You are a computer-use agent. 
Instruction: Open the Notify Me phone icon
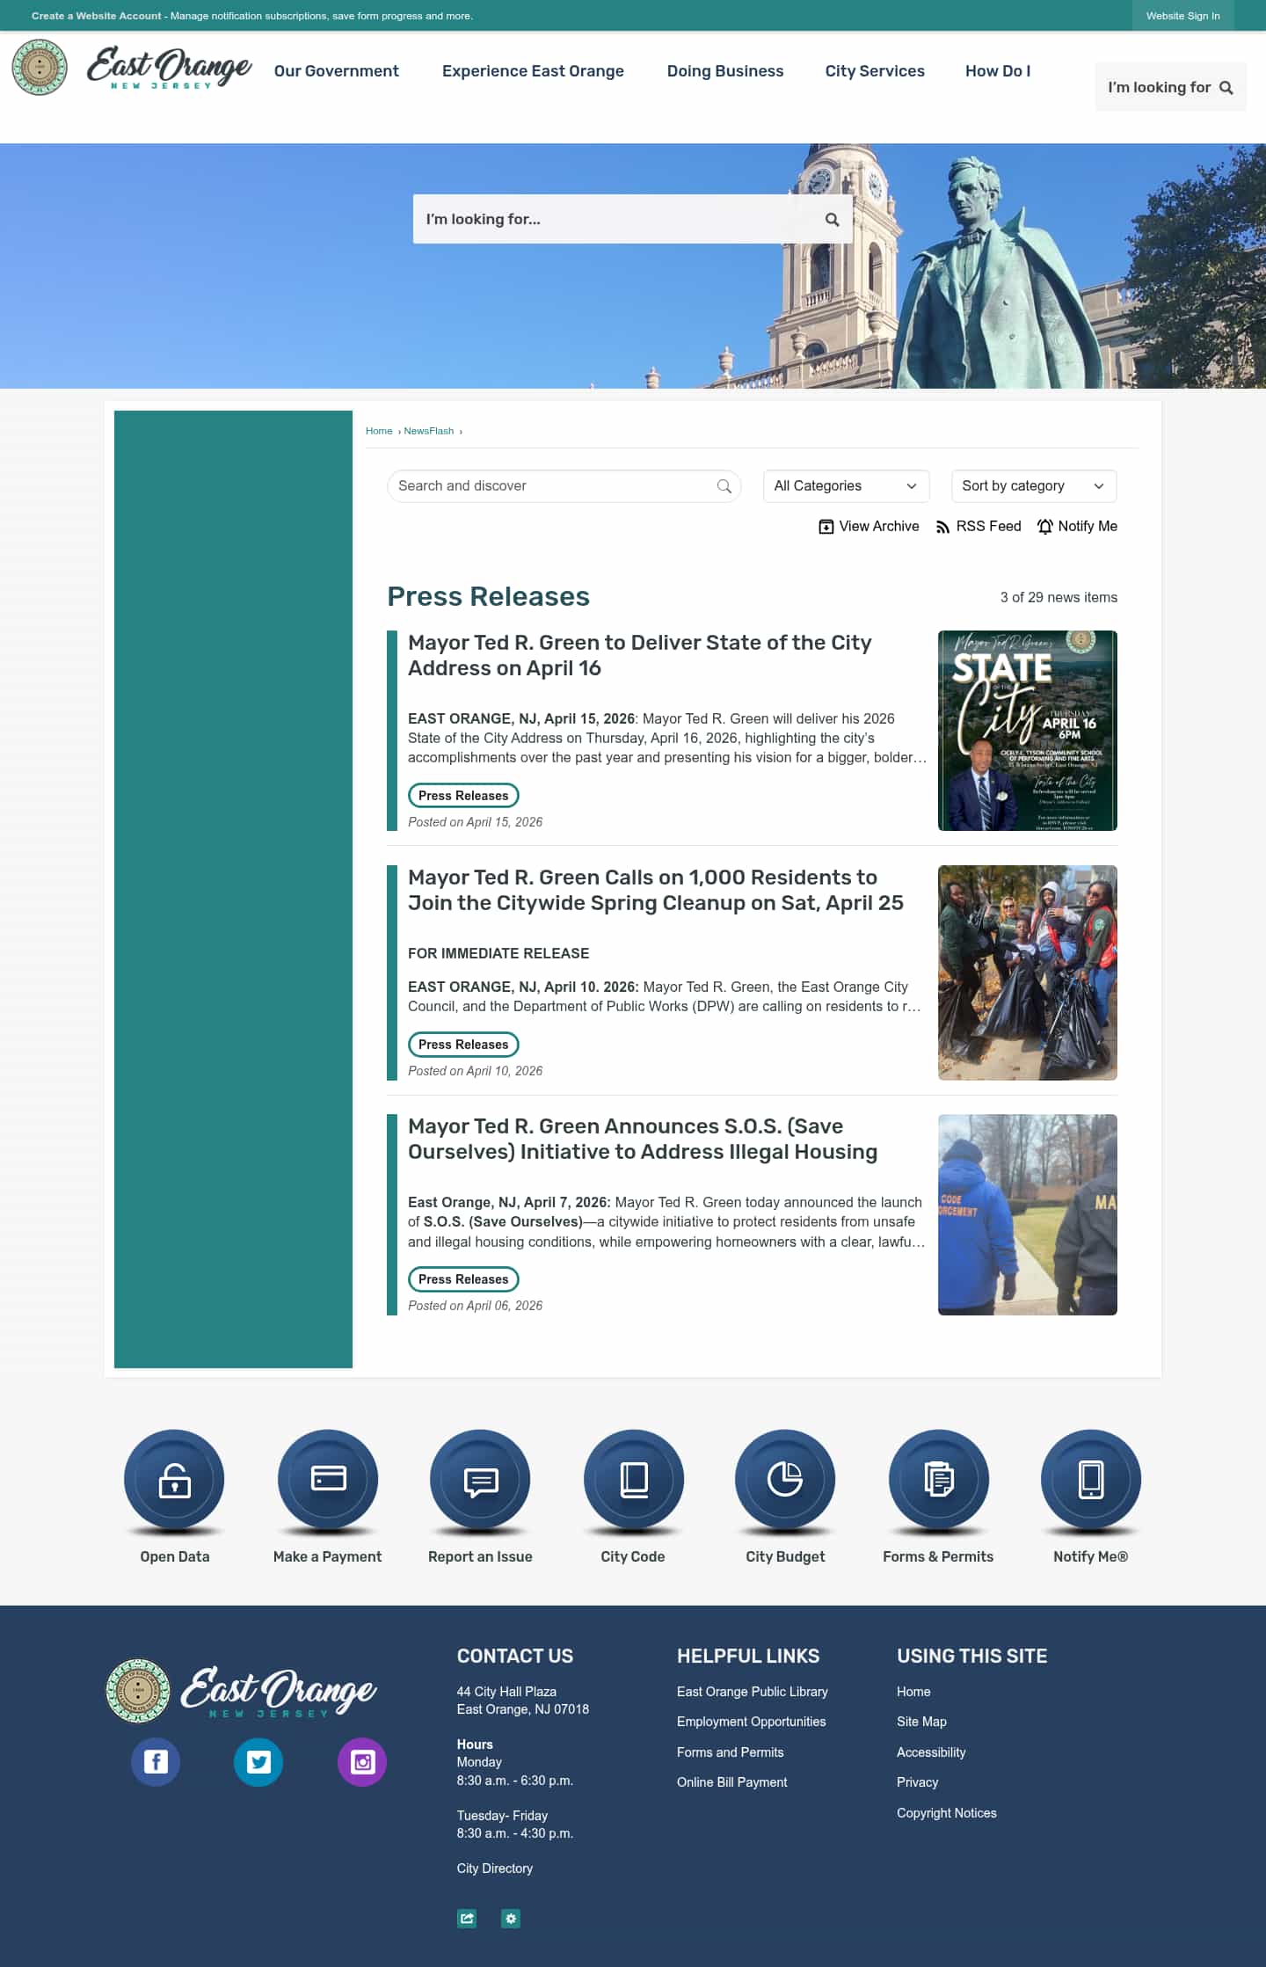click(x=1091, y=1479)
